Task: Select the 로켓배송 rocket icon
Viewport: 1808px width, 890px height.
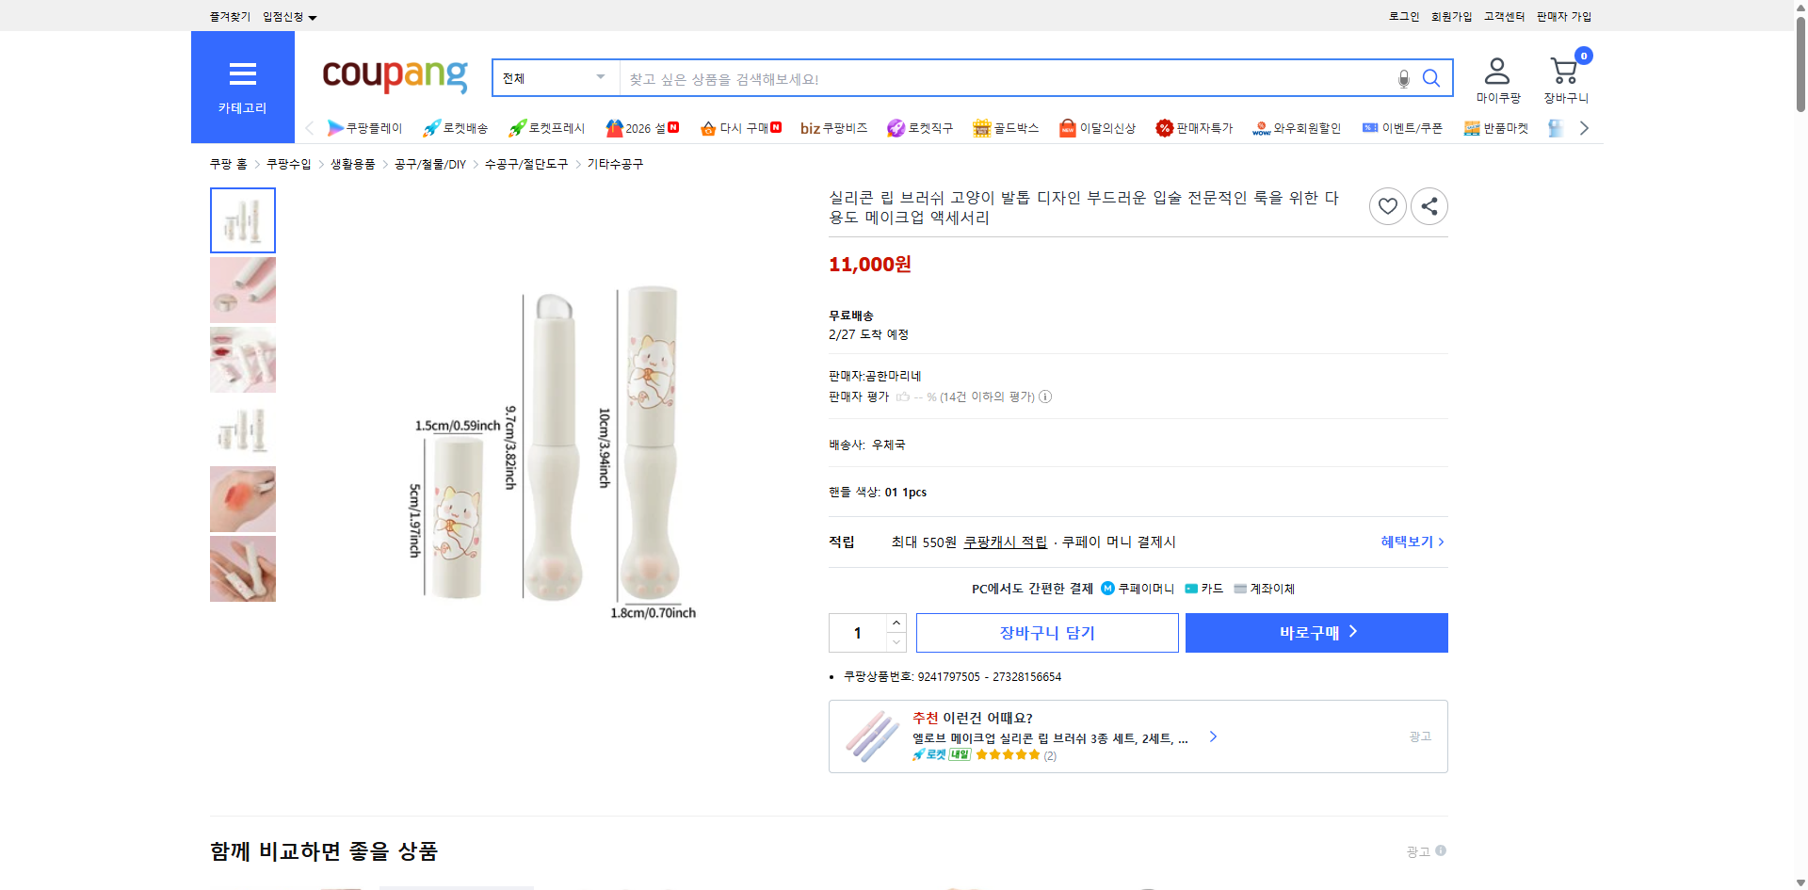Action: point(430,127)
